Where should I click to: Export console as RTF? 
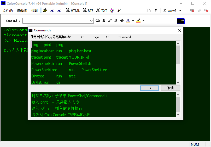[x=88, y=10]
